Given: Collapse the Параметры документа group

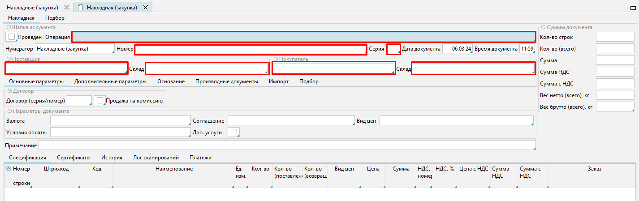Looking at the screenshot, I should 9,111.
